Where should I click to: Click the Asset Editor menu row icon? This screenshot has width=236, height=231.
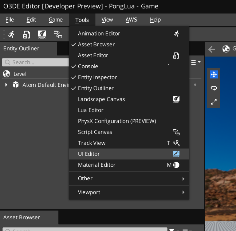(x=176, y=55)
